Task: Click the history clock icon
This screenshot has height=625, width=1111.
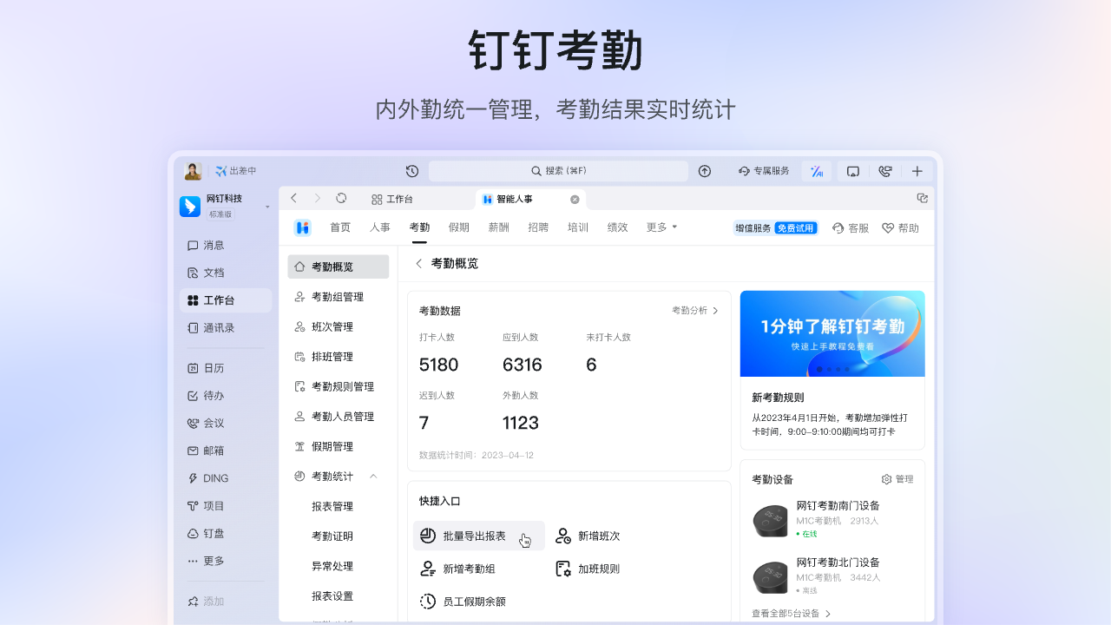Action: tap(412, 171)
